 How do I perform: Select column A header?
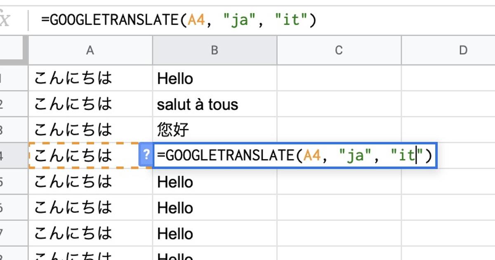click(x=90, y=50)
